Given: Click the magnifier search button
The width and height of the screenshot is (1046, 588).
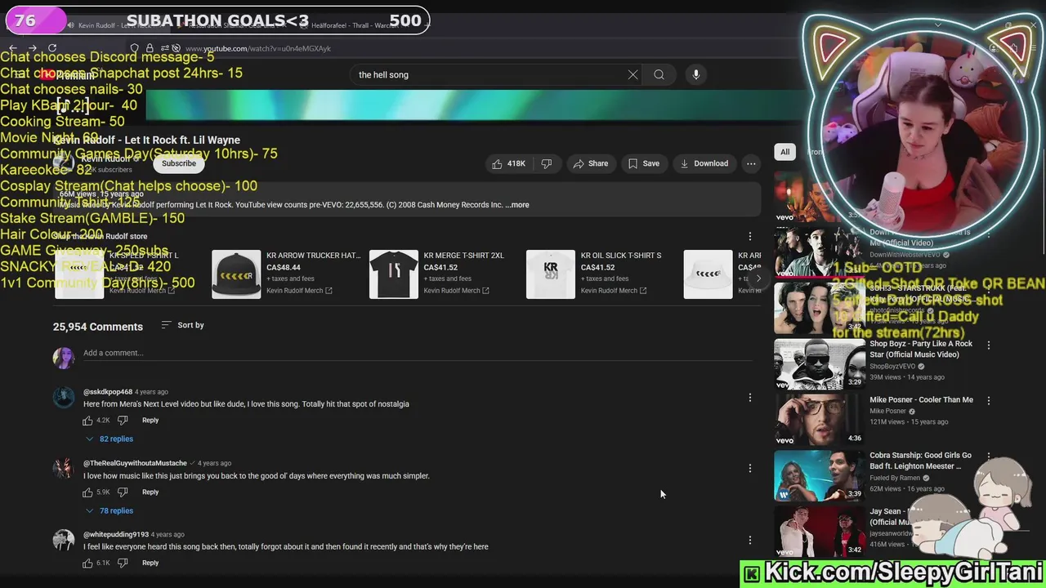Looking at the screenshot, I should (x=659, y=74).
